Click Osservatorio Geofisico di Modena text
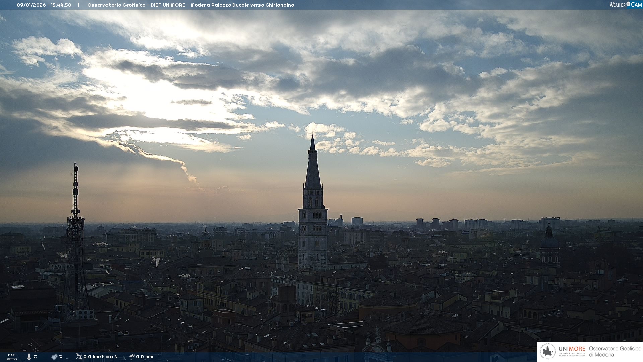Viewport: 643px width, 362px height. [x=615, y=352]
